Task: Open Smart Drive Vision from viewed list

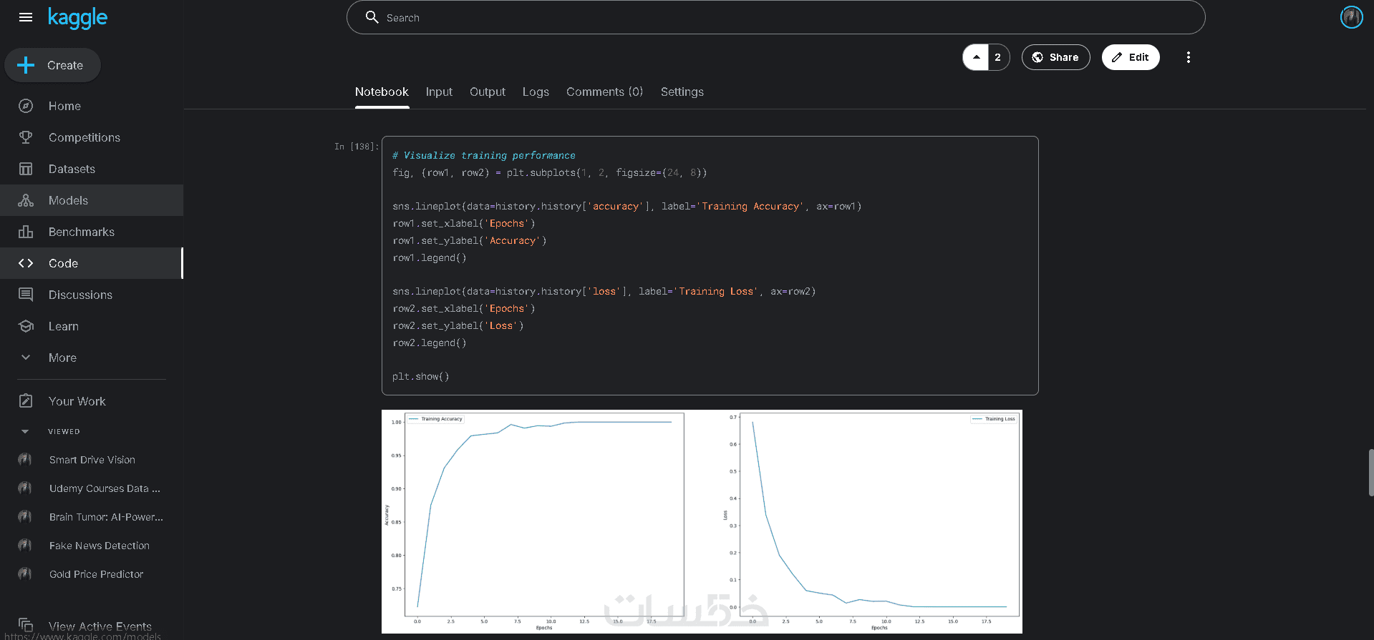Action: (92, 460)
